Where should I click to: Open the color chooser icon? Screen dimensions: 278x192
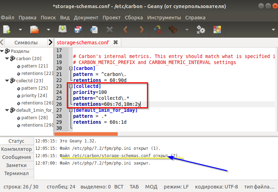click(x=217, y=30)
